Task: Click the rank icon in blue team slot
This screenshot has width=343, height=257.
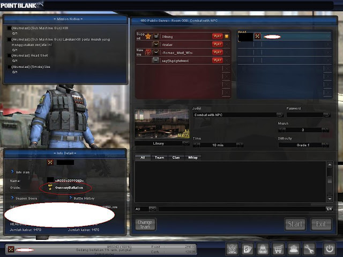Action: pyautogui.click(x=257, y=36)
